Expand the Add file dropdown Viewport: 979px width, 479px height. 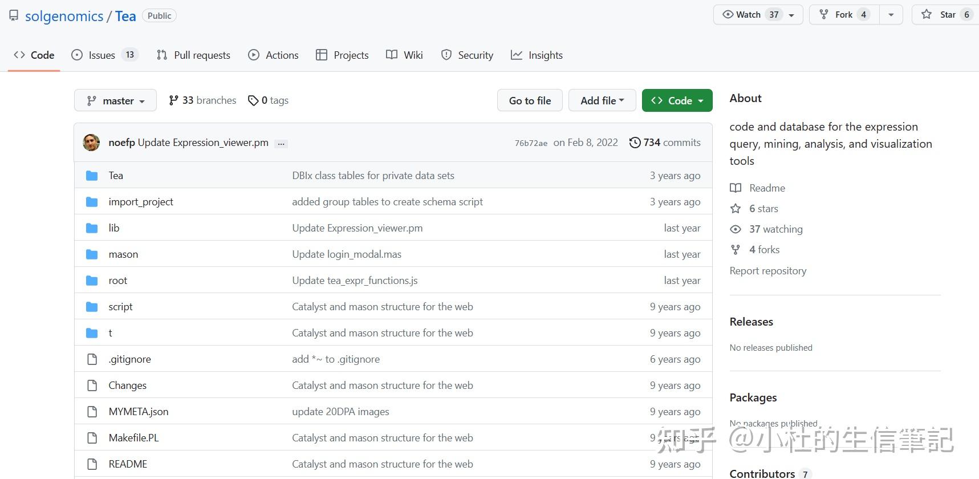tap(602, 101)
